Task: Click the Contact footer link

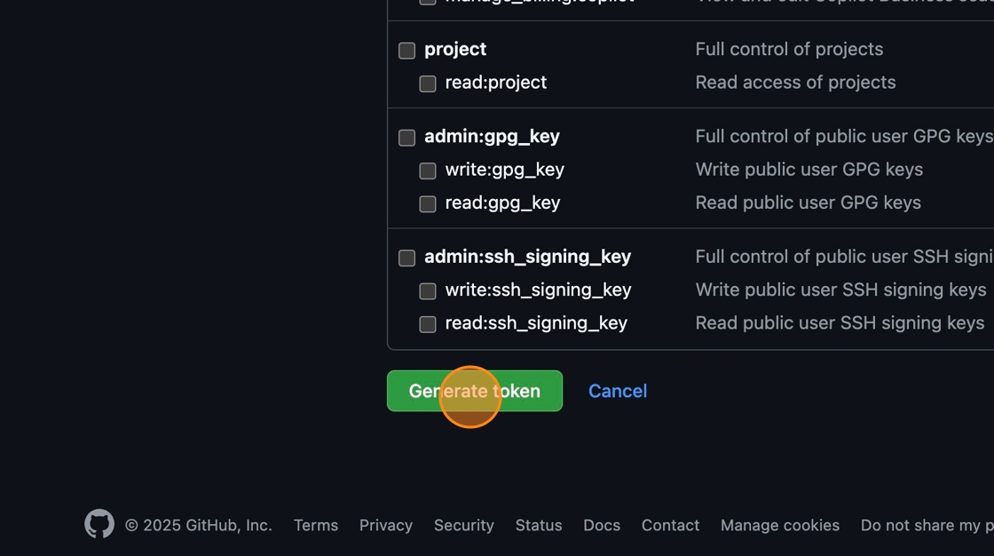Action: [x=670, y=525]
